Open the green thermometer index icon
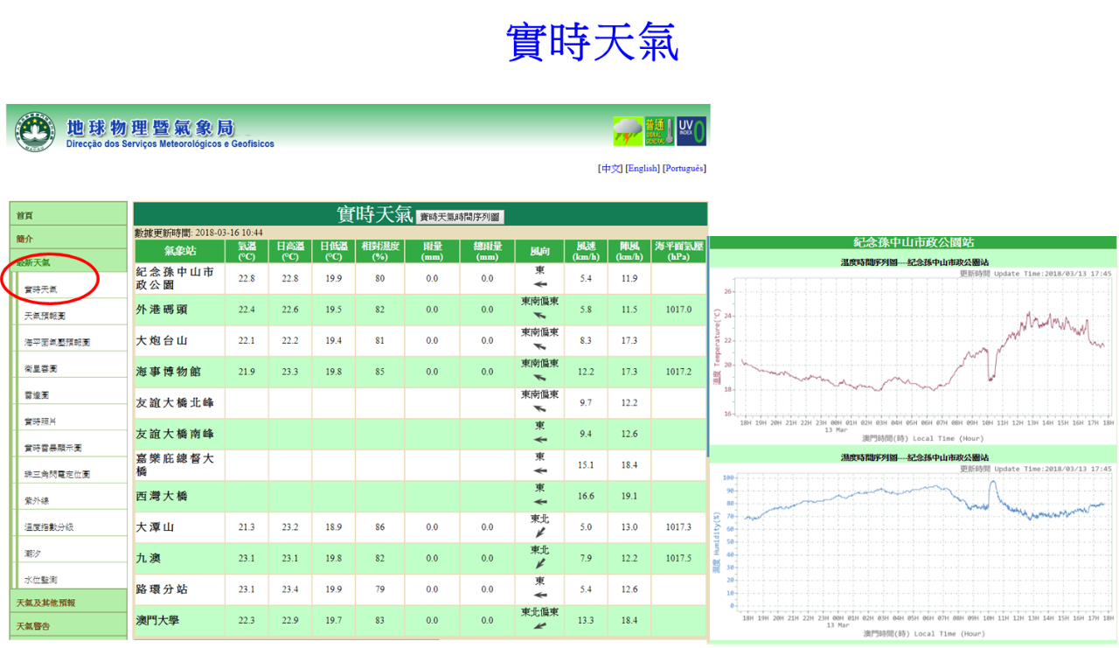Viewport: 1119px width, 648px height. (x=658, y=131)
